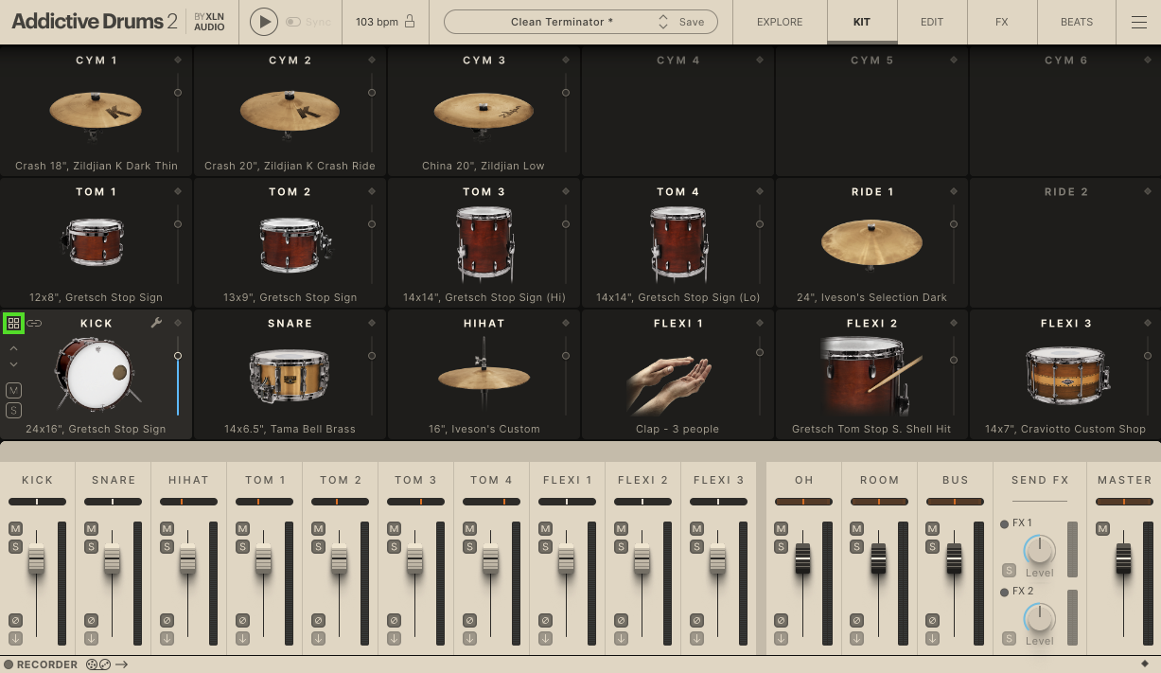The width and height of the screenshot is (1161, 673).
Task: Open the EDIT tab
Action: click(932, 22)
